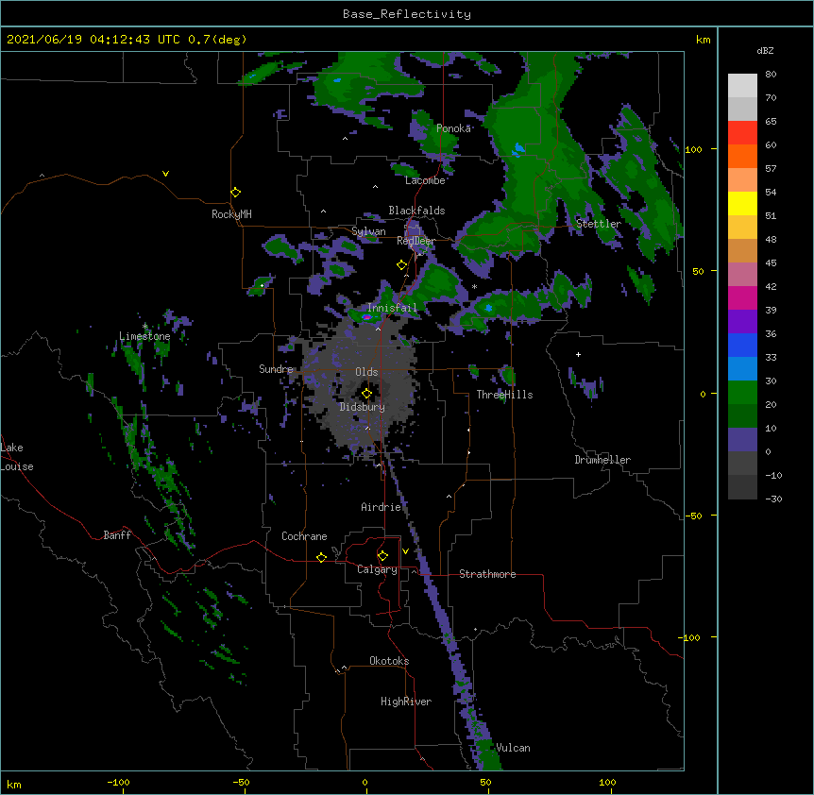
Task: Click the km unit label at top right
Action: tap(704, 40)
